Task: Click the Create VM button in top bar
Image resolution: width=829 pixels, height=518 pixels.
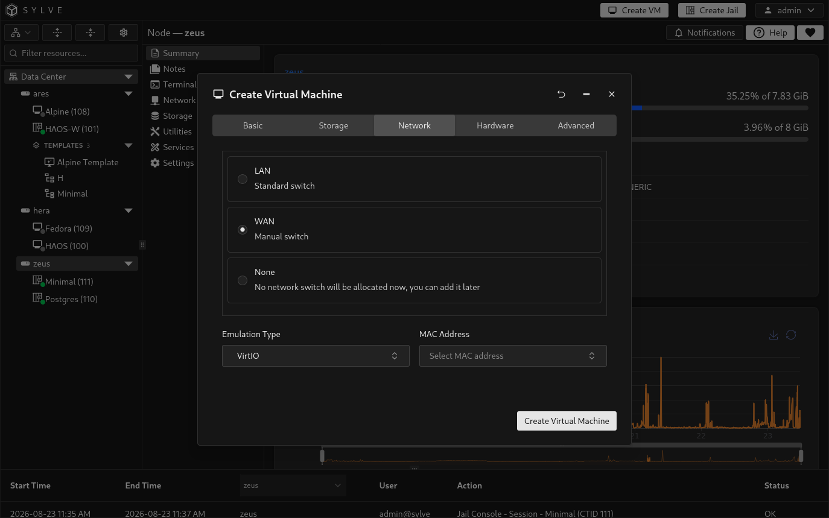Action: (x=634, y=10)
